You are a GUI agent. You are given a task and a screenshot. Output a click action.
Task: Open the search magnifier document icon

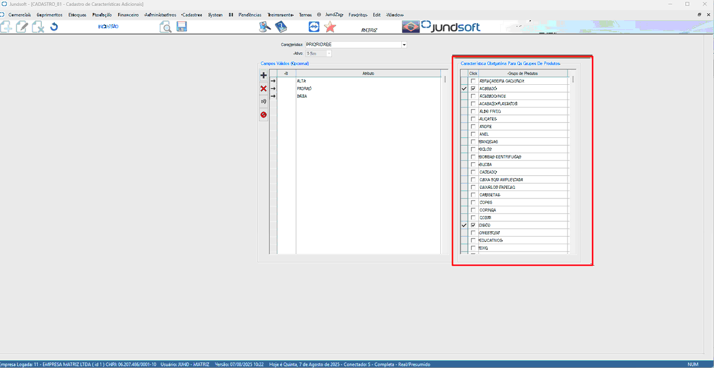pos(165,27)
